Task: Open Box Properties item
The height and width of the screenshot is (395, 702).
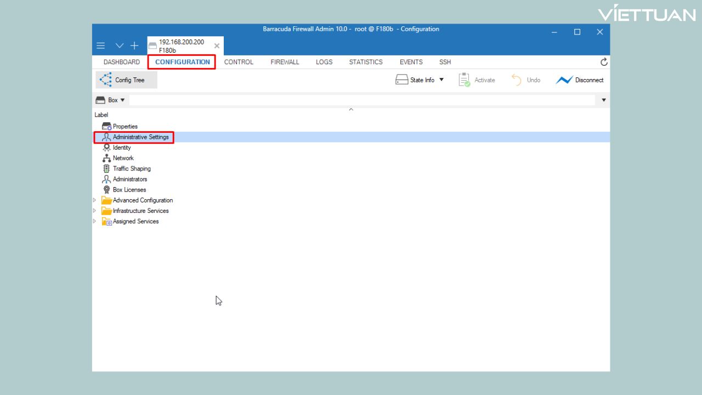Action: (x=125, y=126)
